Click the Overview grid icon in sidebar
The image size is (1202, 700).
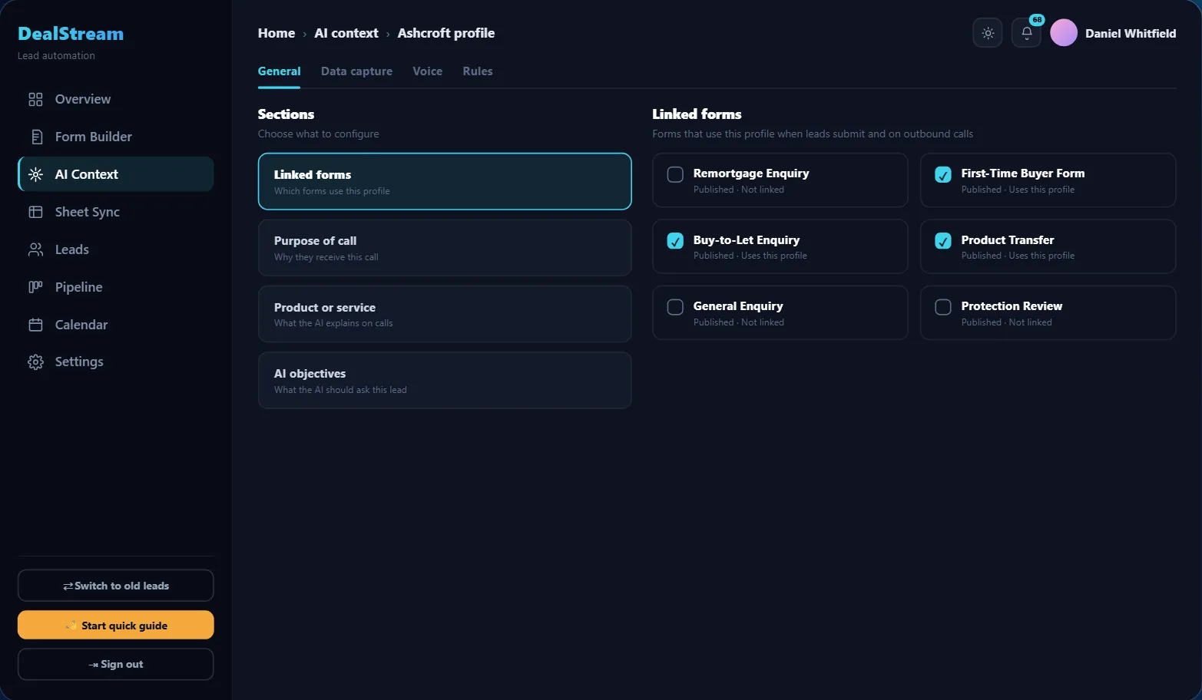pos(35,99)
